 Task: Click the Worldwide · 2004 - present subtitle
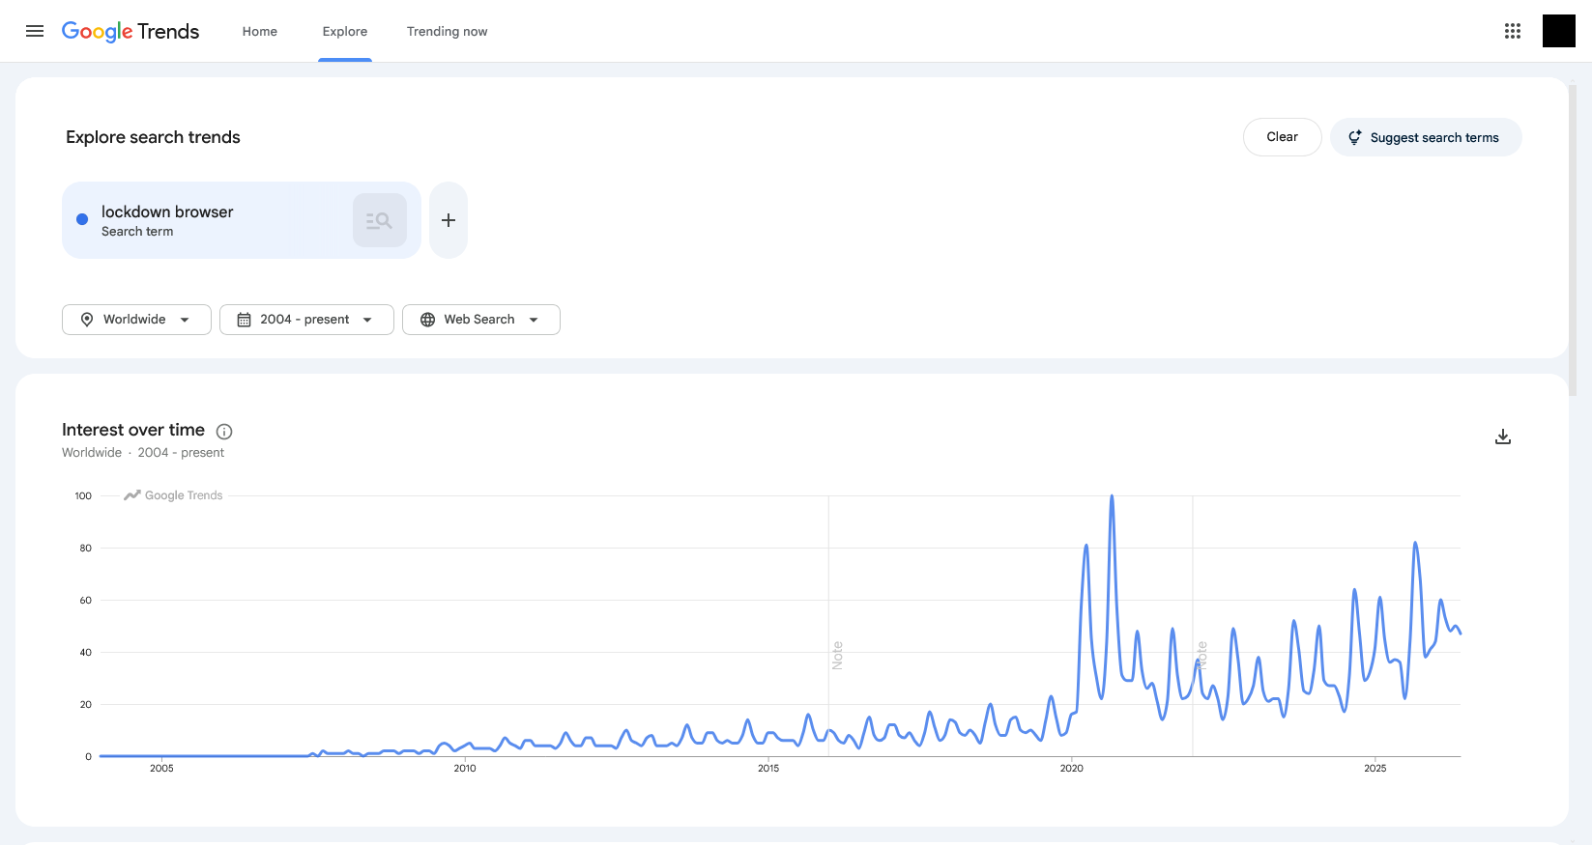(x=143, y=453)
